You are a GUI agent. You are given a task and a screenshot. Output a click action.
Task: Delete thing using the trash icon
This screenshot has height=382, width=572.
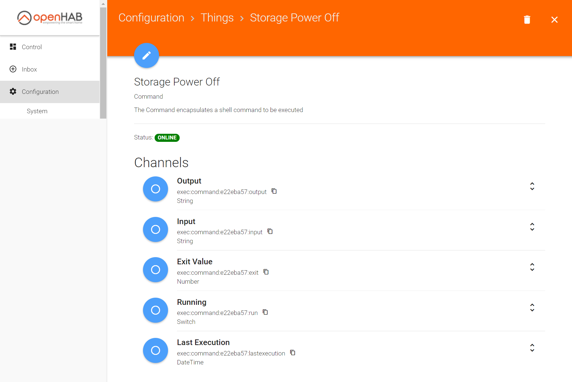coord(527,20)
